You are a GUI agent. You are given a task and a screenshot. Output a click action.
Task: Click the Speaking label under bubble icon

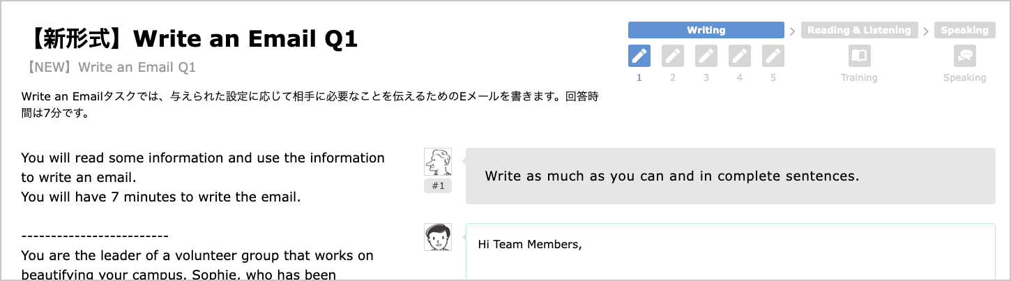click(965, 77)
